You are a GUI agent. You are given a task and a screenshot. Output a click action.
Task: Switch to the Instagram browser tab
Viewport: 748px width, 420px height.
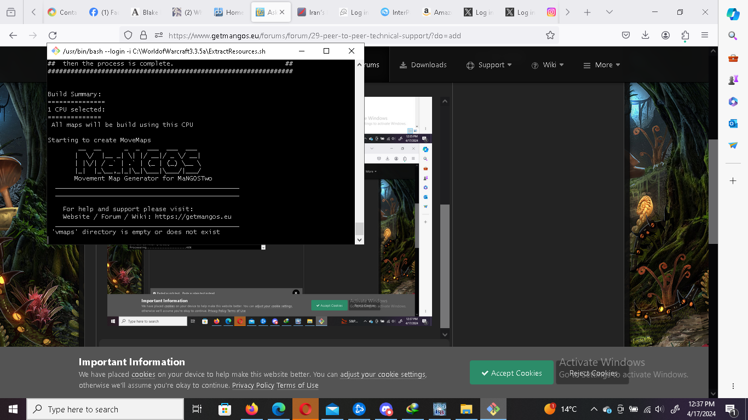551,12
